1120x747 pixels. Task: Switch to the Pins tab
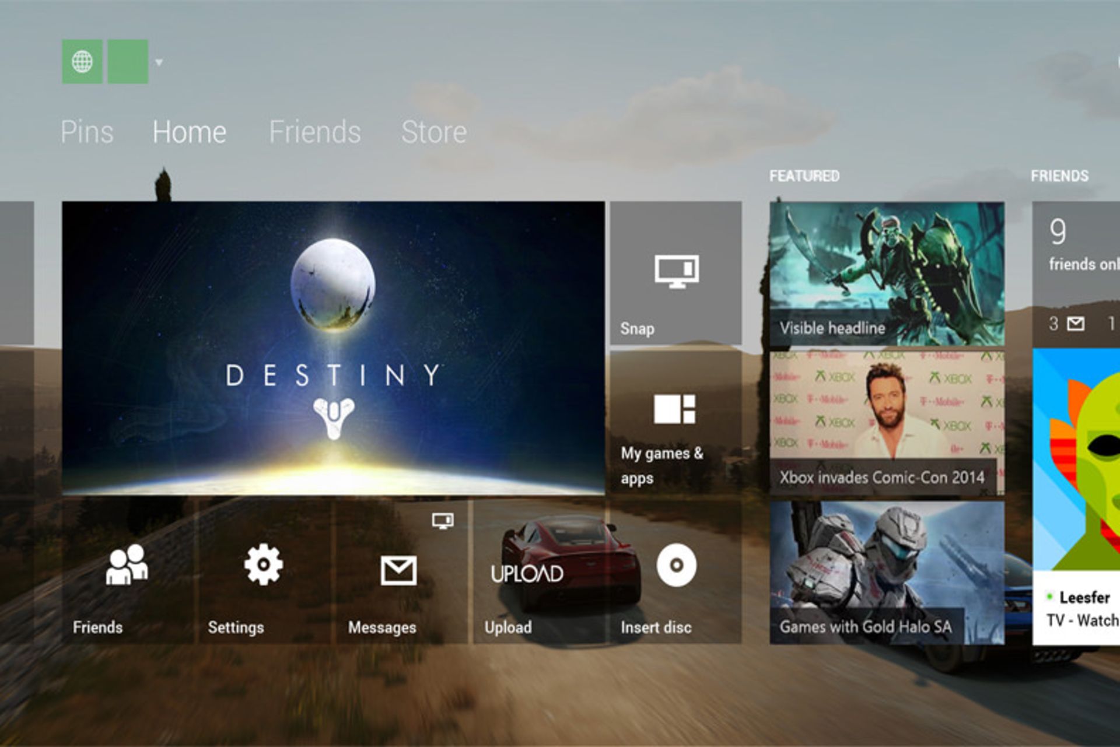click(x=87, y=132)
